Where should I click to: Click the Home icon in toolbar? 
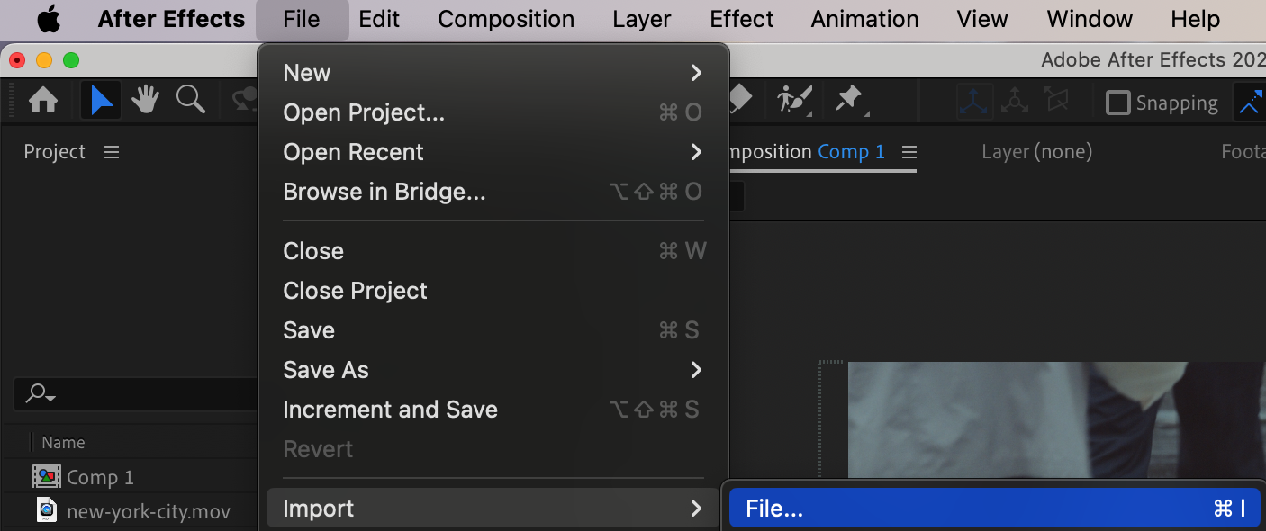point(43,101)
